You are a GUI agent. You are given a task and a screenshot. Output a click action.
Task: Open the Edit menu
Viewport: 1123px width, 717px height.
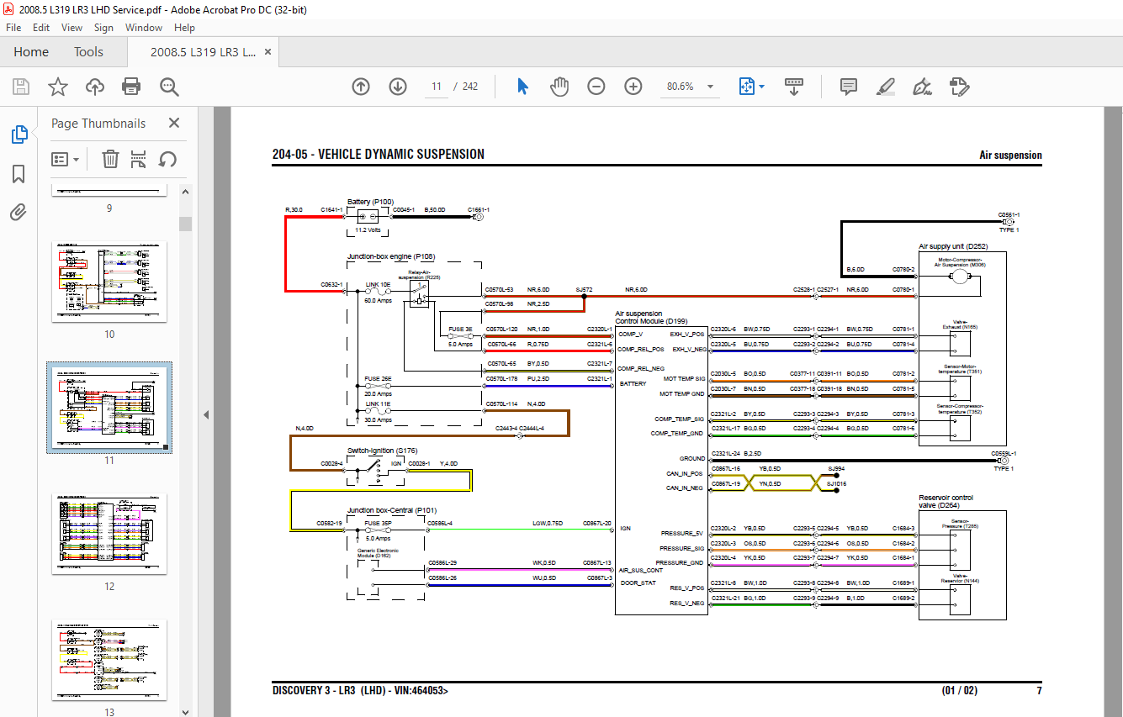(x=41, y=28)
